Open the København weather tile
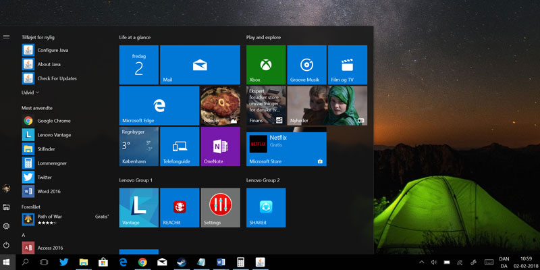The height and width of the screenshot is (270, 540). (x=139, y=146)
